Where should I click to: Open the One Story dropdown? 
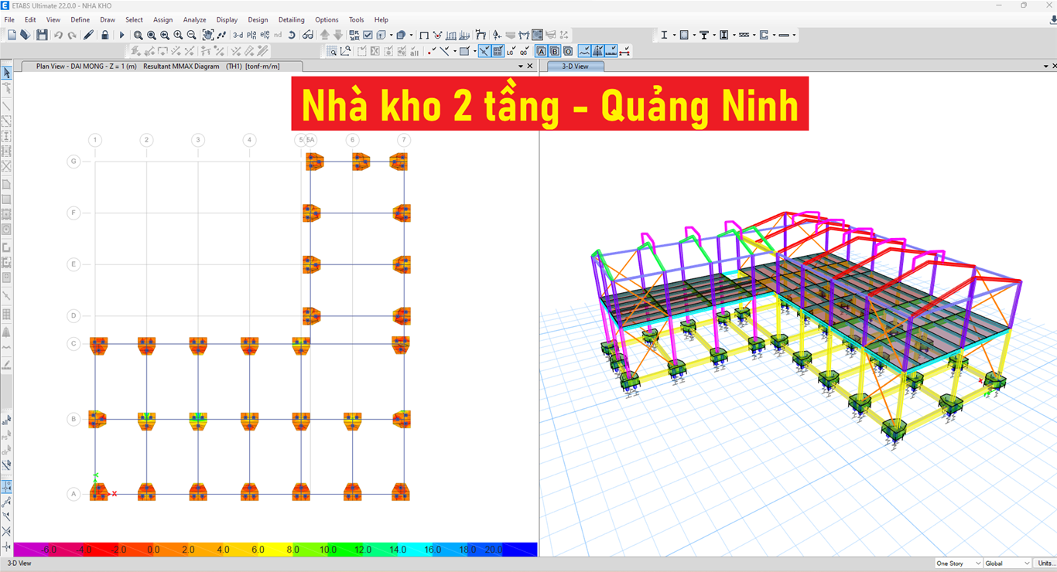click(959, 563)
